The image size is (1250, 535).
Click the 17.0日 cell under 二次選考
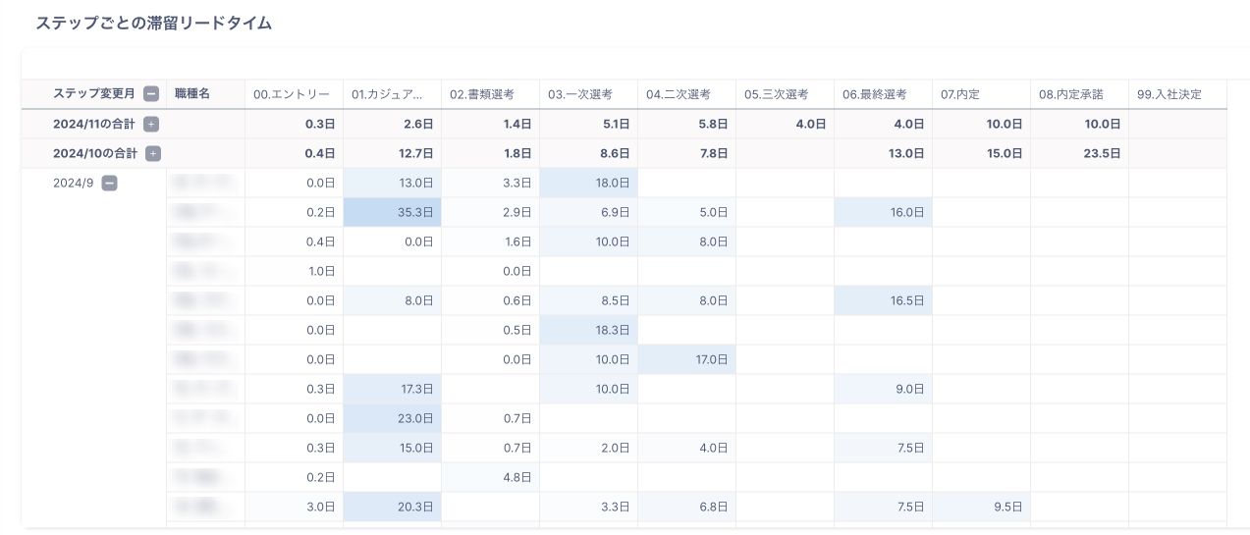[x=709, y=359]
